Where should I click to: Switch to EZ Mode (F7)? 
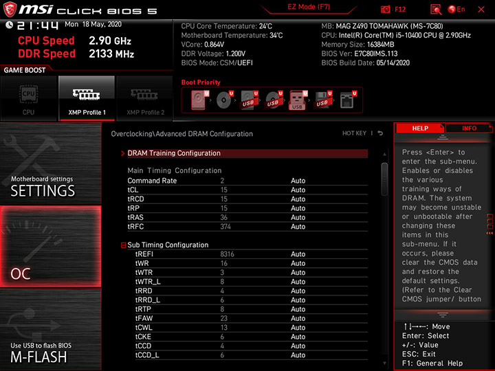(x=309, y=7)
